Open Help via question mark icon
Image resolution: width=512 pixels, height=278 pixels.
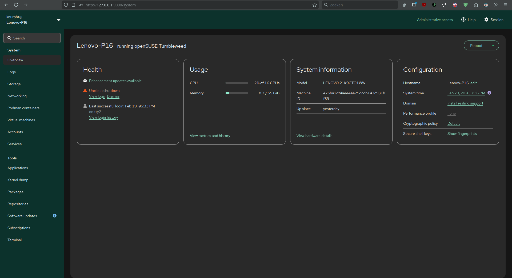pos(463,20)
